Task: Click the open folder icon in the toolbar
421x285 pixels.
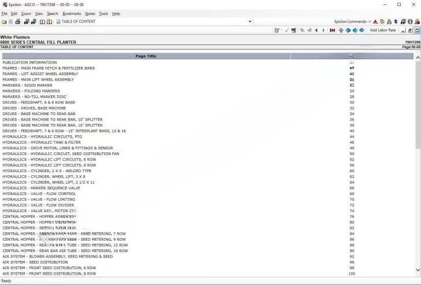Action: pos(4,22)
